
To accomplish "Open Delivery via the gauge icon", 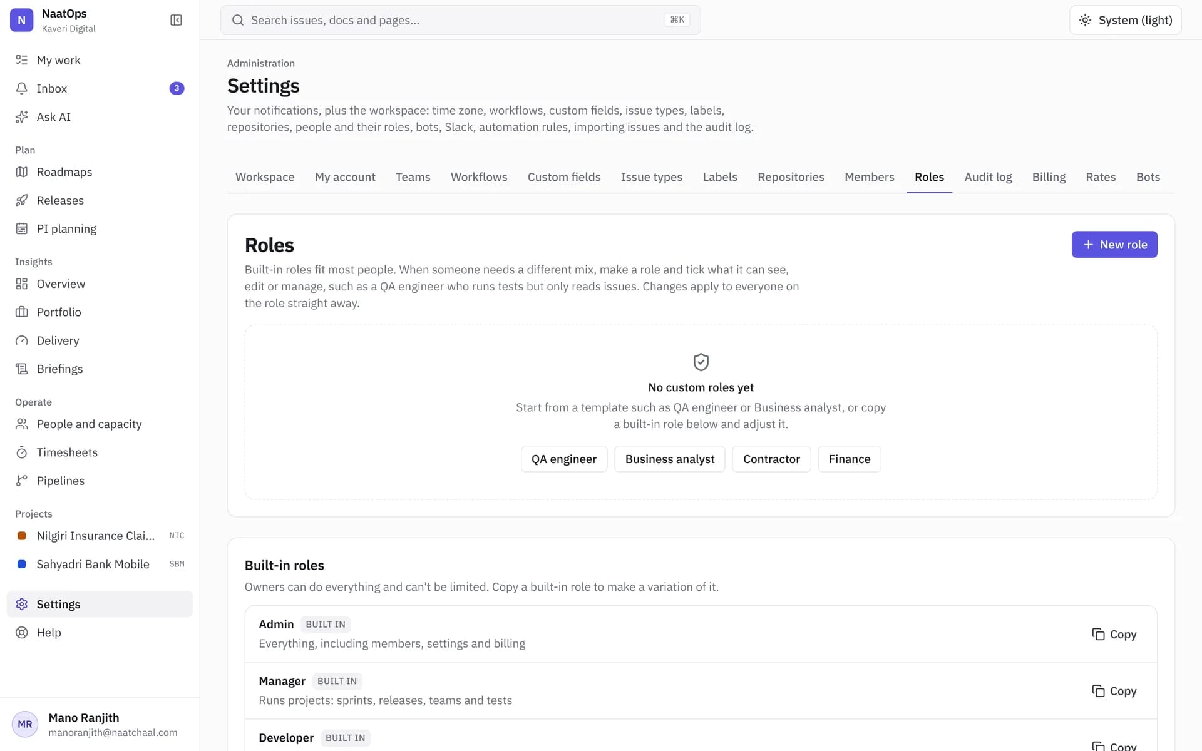I will [22, 340].
